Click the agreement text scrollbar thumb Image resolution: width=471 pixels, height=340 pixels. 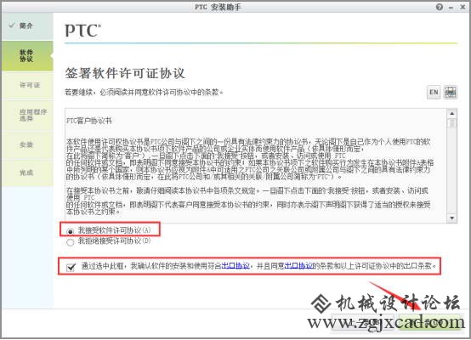(451, 123)
